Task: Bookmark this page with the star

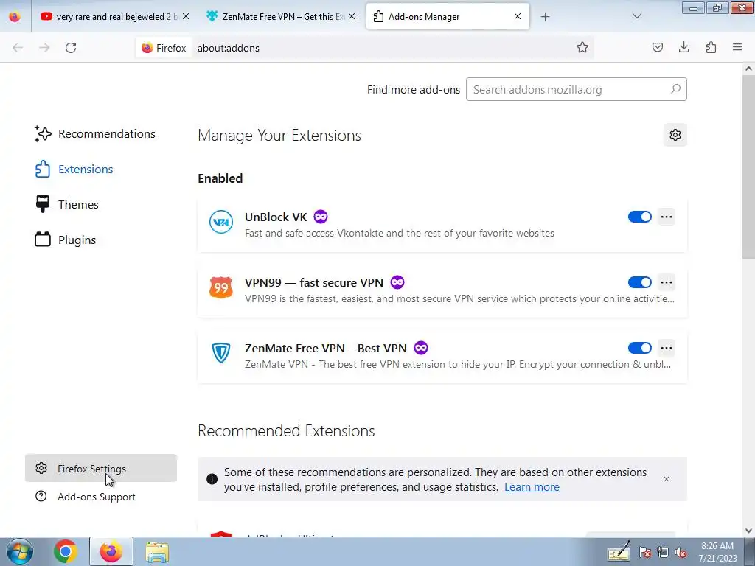Action: click(582, 47)
